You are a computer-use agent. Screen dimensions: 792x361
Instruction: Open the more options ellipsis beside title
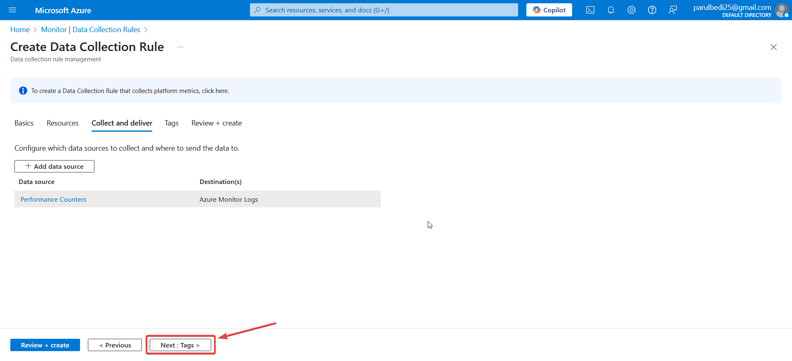pyautogui.click(x=180, y=47)
